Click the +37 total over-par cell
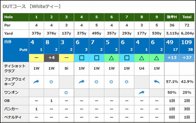Image resolution: width=196 pixels, height=123 pixels. click(x=187, y=58)
